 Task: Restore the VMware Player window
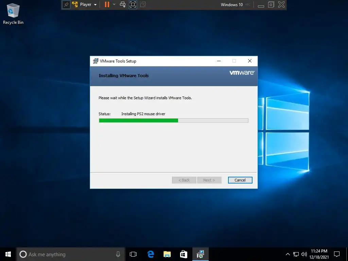coord(271,4)
